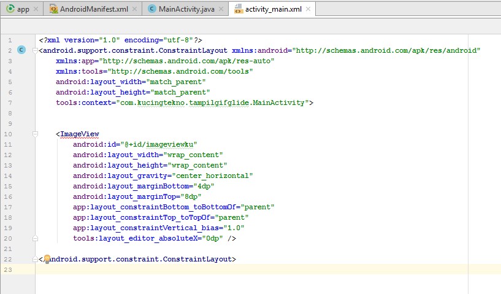Click the tools:layout_editor_absoluteX attribute
The width and height of the screenshot is (501, 294).
(136, 238)
